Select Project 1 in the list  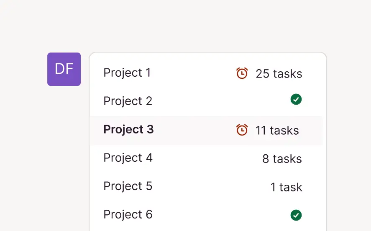click(x=207, y=73)
